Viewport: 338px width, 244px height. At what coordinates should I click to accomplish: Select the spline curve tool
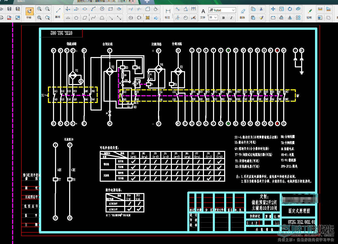pos(93,18)
